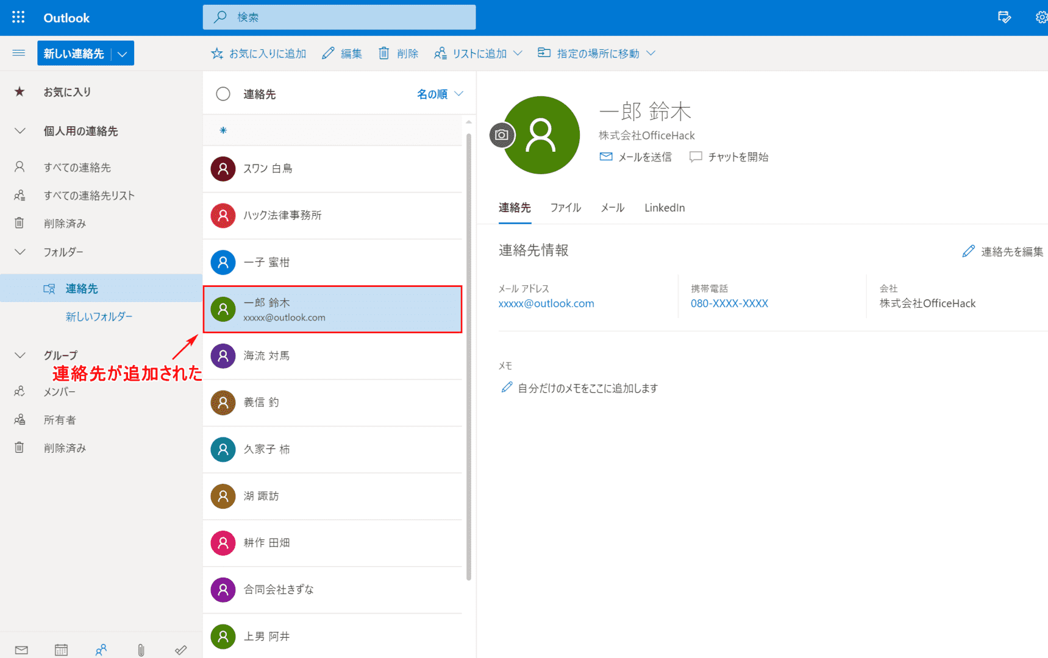Toggle select-all circle beside 連絡先

click(223, 94)
